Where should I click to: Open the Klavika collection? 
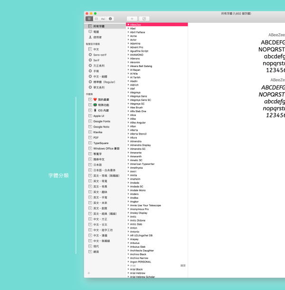click(105, 132)
